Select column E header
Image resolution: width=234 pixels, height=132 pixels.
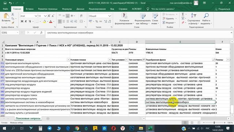click(180, 42)
